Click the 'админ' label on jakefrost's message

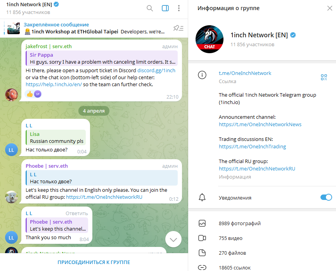pyautogui.click(x=170, y=46)
